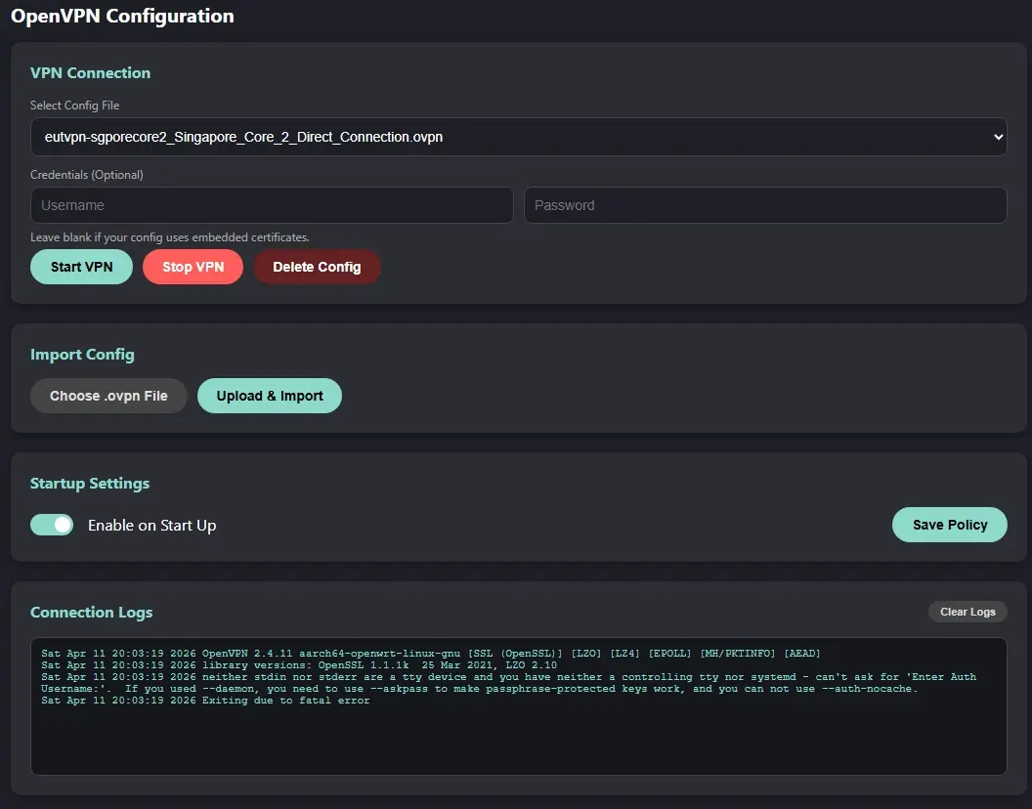The width and height of the screenshot is (1032, 809).
Task: Click the 'neither stdin nor stderr' log line
Action: tap(509, 683)
